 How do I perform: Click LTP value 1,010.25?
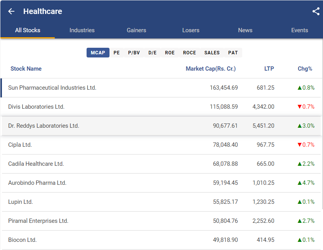264,183
